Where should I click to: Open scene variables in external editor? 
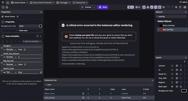coord(37,36)
